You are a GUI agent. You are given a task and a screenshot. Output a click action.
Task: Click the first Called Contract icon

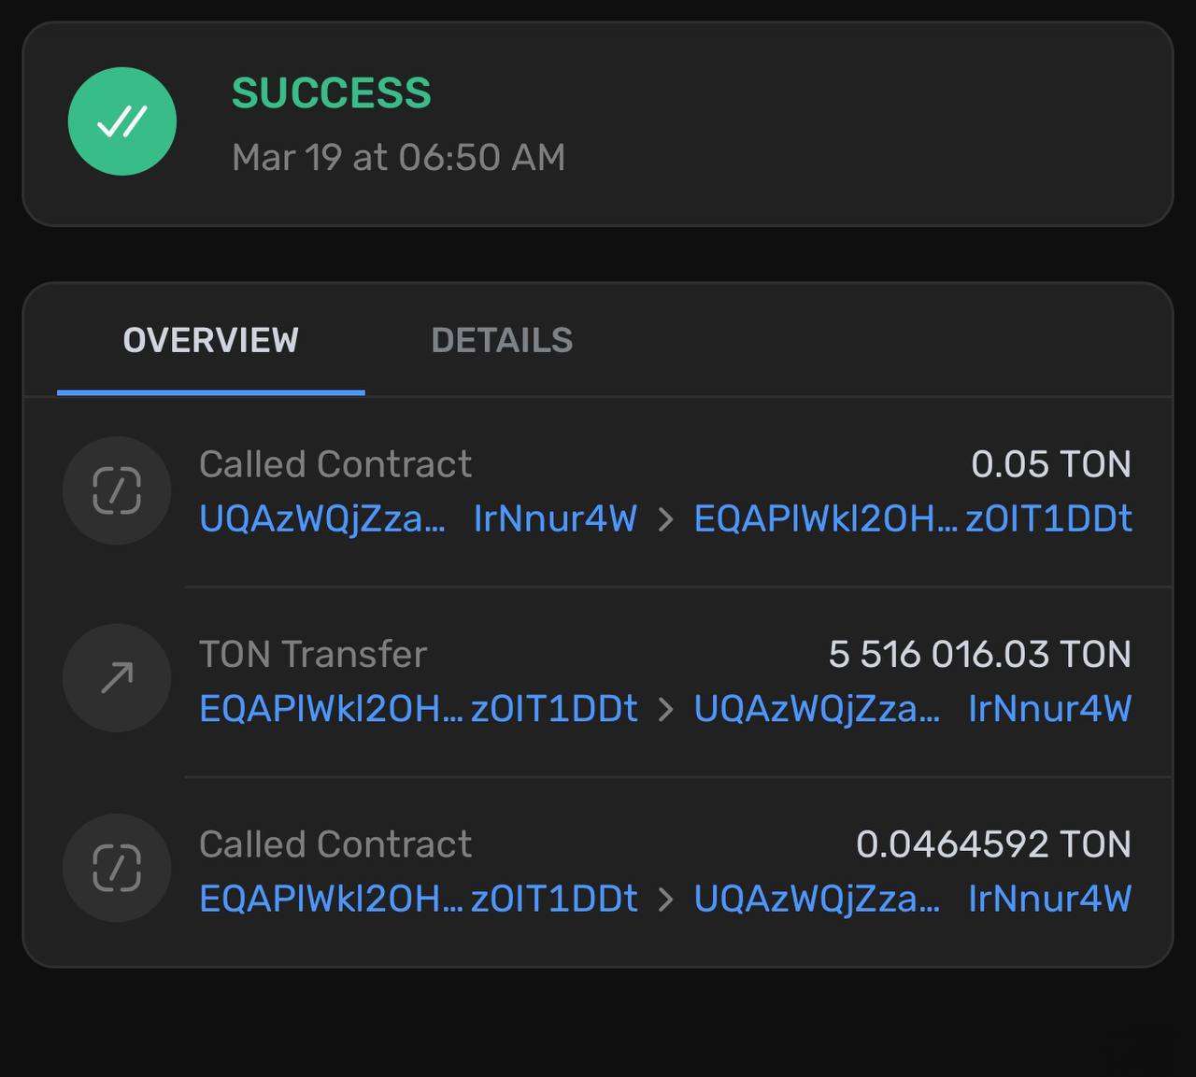coord(117,490)
